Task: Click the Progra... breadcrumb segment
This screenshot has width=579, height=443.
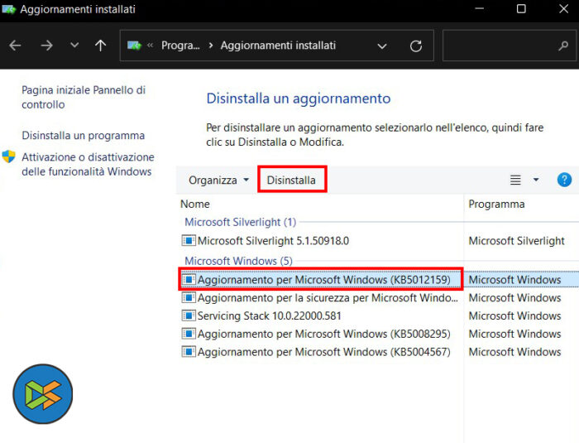Action: [180, 46]
